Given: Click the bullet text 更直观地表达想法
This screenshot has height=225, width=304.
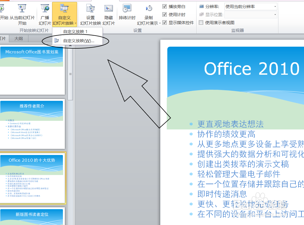Looking at the screenshot, I should click(x=231, y=124).
